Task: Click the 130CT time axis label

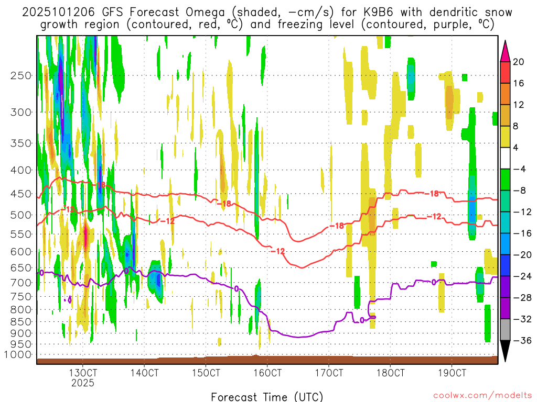Action: 83,373
